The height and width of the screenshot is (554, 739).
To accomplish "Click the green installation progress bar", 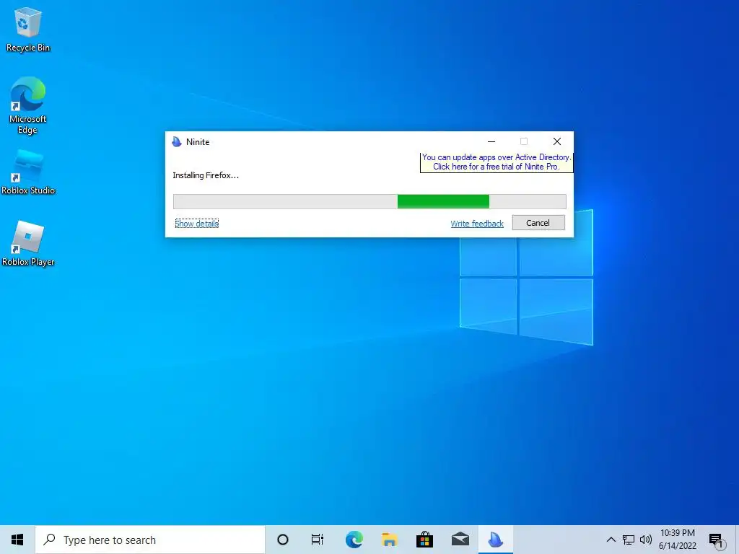I will pos(369,202).
